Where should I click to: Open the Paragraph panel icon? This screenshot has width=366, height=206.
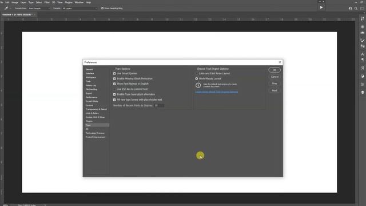(363, 60)
